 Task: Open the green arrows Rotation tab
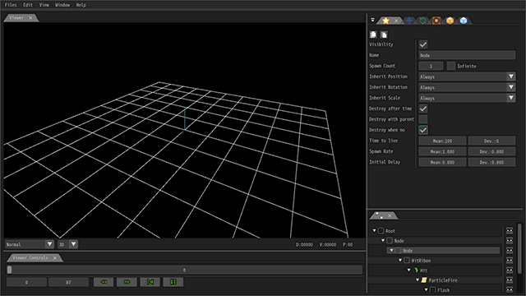(x=423, y=21)
